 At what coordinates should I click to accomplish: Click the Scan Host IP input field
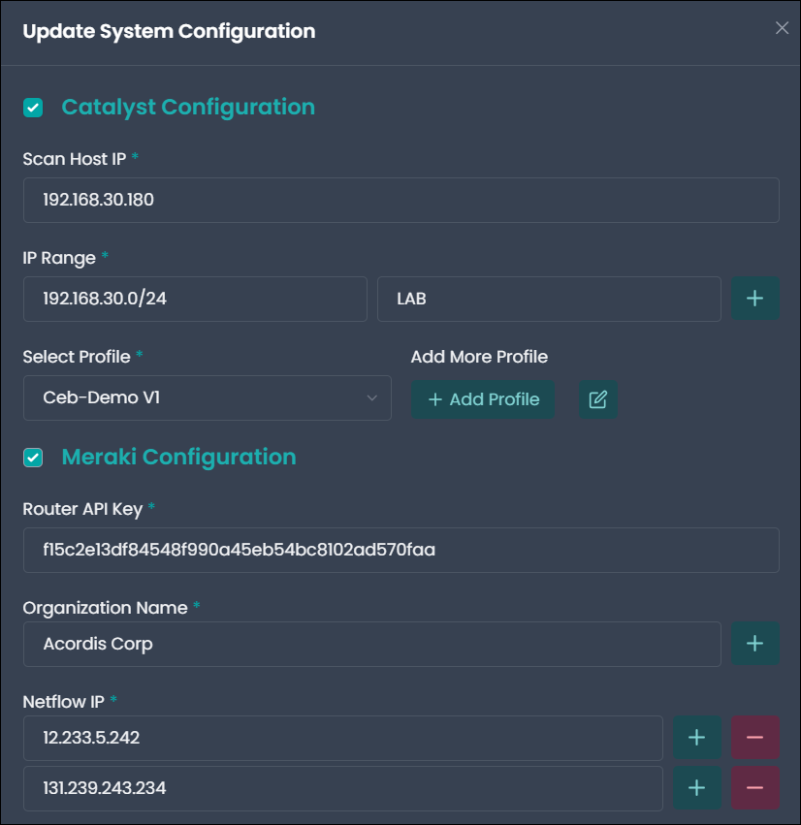pyautogui.click(x=400, y=200)
